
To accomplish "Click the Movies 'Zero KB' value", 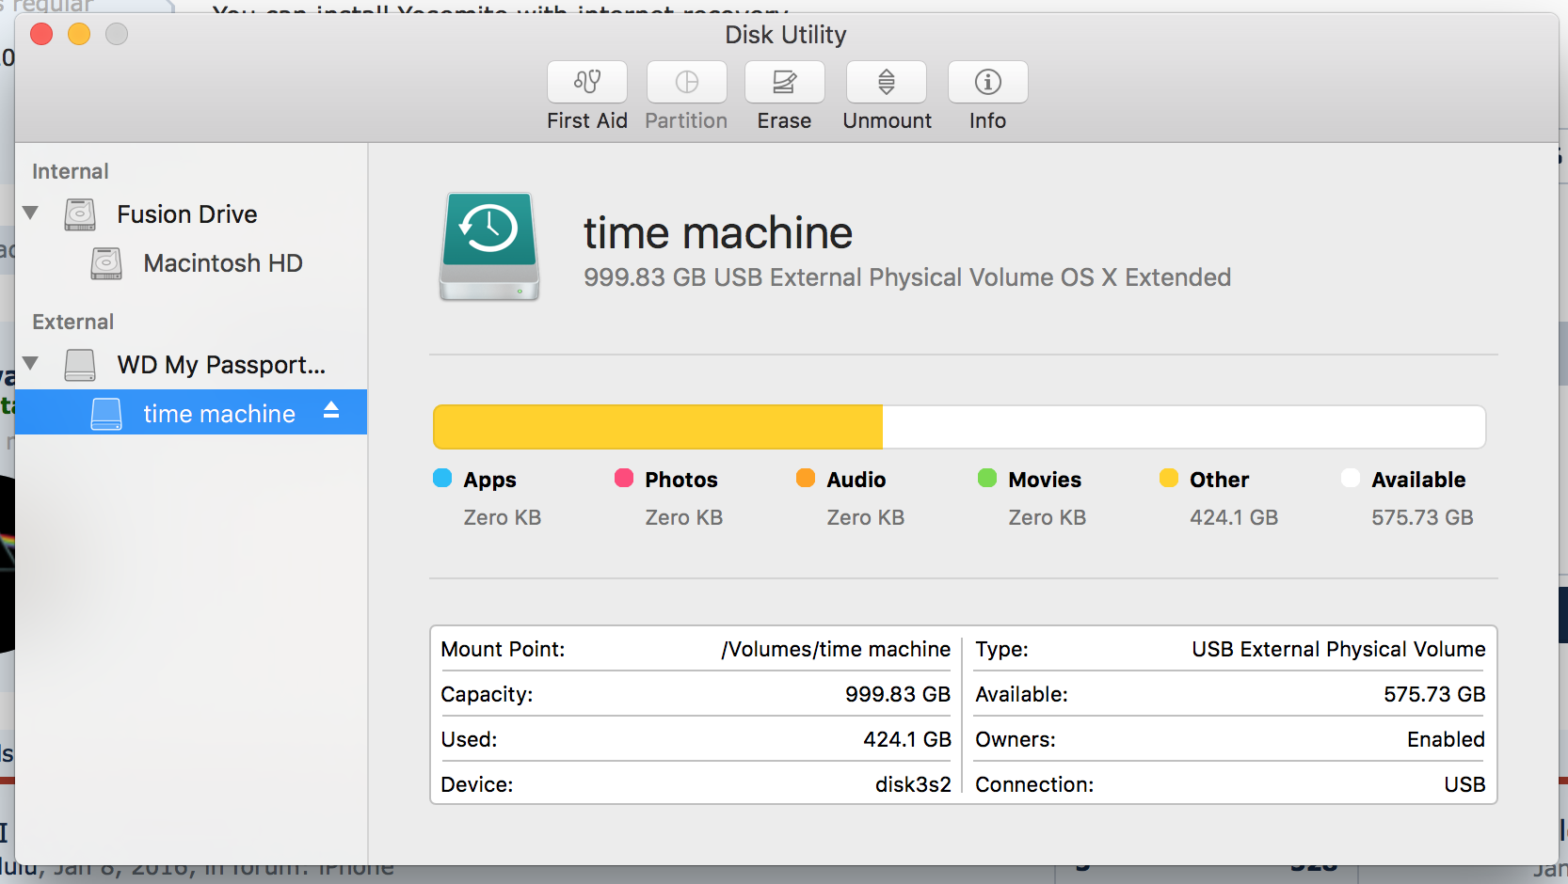I will point(1048,517).
